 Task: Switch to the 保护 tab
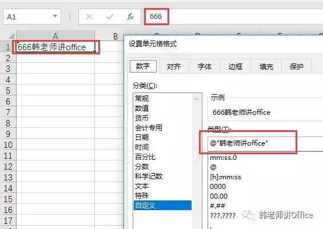(297, 66)
